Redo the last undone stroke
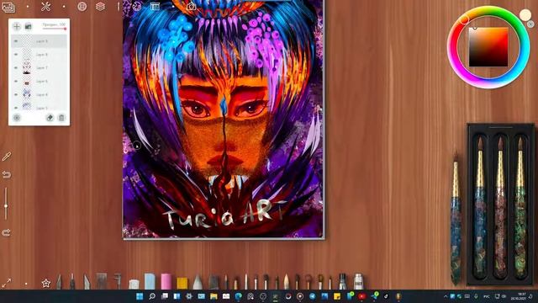538x303 pixels. click(6, 233)
